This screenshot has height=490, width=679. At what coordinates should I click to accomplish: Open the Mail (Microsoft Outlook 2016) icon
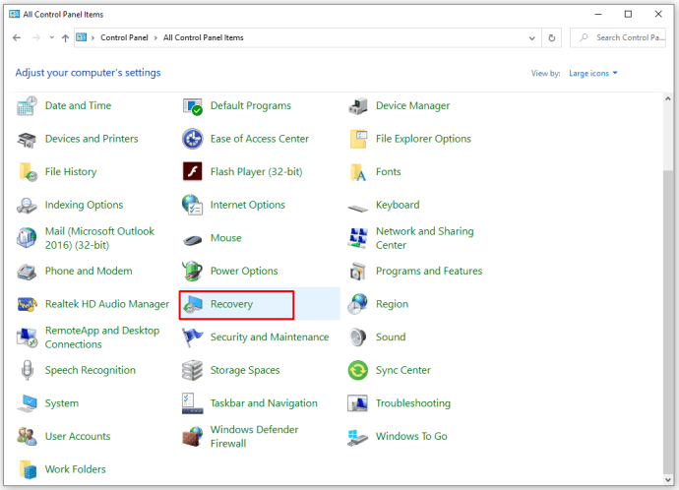[27, 238]
